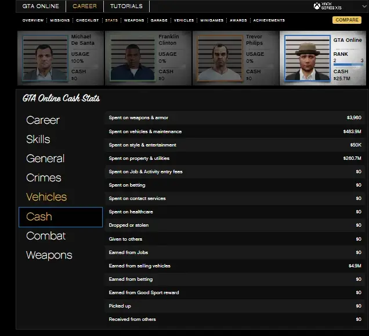Screen dimensions: 369x336
Task: Click 'Spent on vehicles & maintenance' row
Action: click(234, 131)
